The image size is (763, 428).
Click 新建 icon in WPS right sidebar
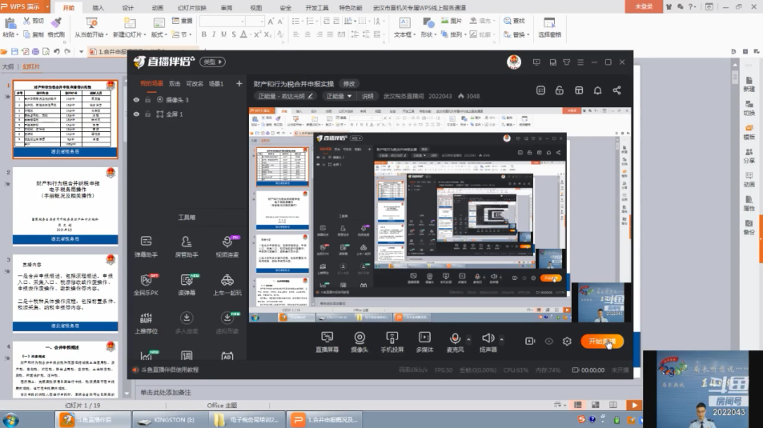[749, 84]
